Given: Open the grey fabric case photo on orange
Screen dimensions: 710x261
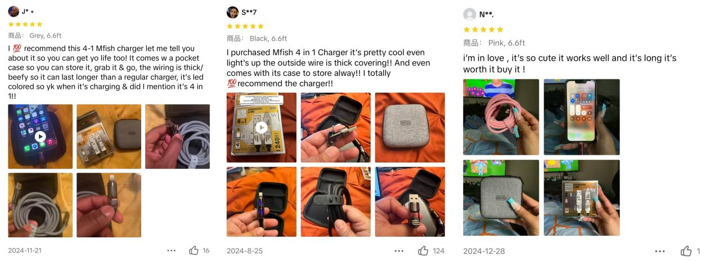Looking at the screenshot, I should point(410,128).
